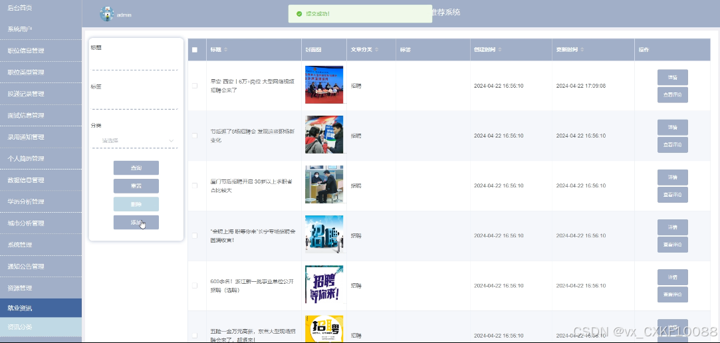Click 查看评论 for 金聚上海 article

[672, 245]
